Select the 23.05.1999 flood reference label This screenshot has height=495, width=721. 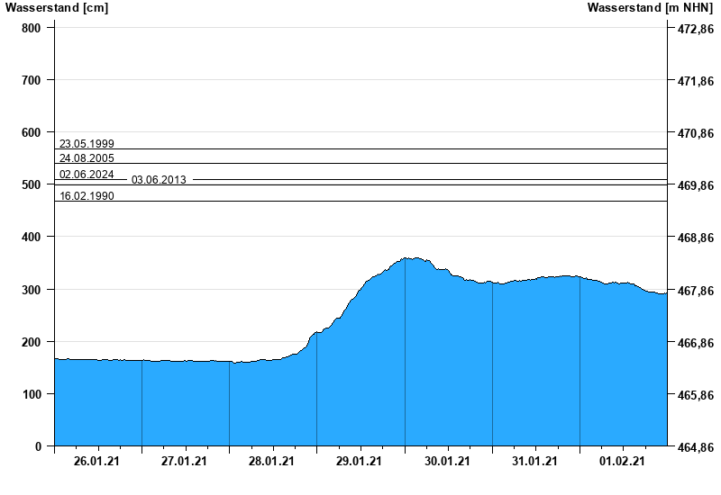(x=87, y=144)
